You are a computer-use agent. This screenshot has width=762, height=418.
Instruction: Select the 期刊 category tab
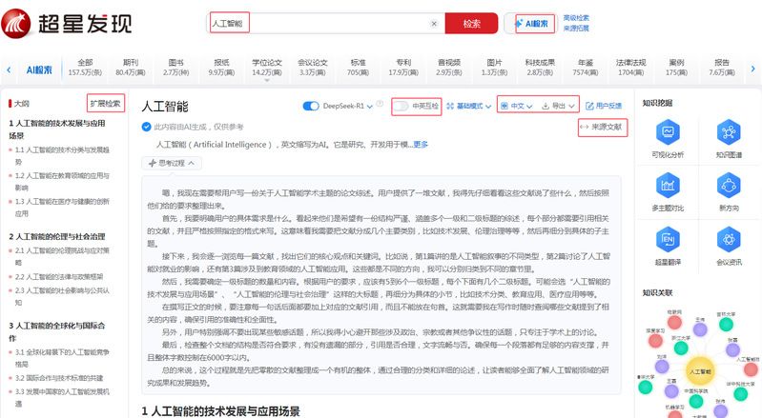(x=130, y=67)
